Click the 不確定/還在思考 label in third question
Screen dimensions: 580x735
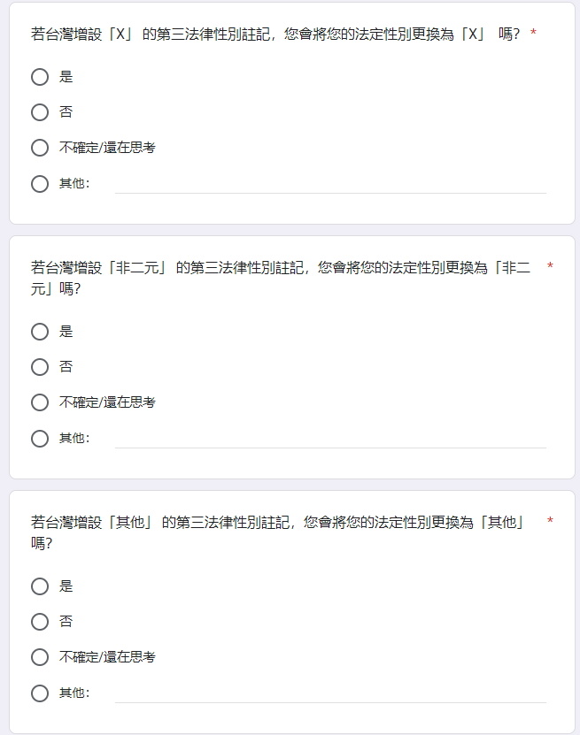[107, 656]
